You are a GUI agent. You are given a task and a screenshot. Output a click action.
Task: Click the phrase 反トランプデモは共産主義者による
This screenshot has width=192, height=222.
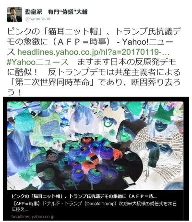(114, 72)
